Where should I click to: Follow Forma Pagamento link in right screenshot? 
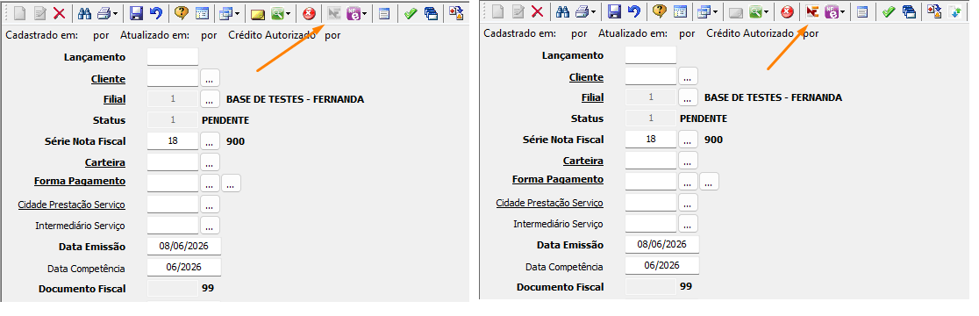coord(558,179)
